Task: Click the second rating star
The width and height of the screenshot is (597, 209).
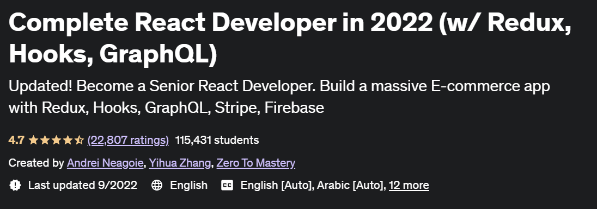Action: pos(45,140)
